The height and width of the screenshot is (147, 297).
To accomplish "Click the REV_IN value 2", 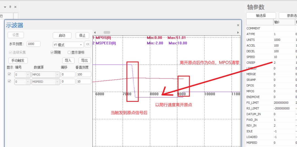I will coord(275,125).
